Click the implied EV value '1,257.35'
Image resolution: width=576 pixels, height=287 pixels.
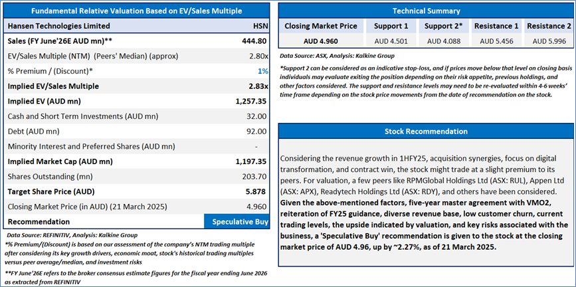[251, 102]
